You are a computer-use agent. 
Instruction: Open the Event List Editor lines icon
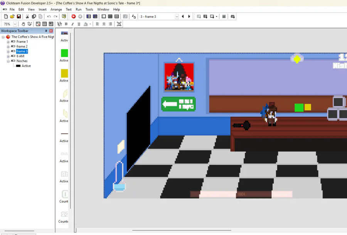click(116, 16)
